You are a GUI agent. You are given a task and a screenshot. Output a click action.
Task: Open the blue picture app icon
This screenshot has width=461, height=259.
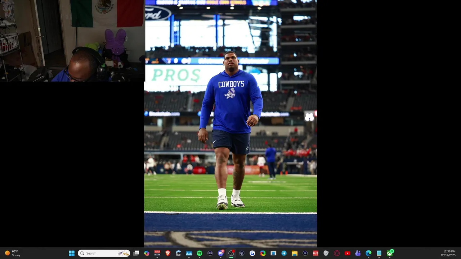point(189,253)
